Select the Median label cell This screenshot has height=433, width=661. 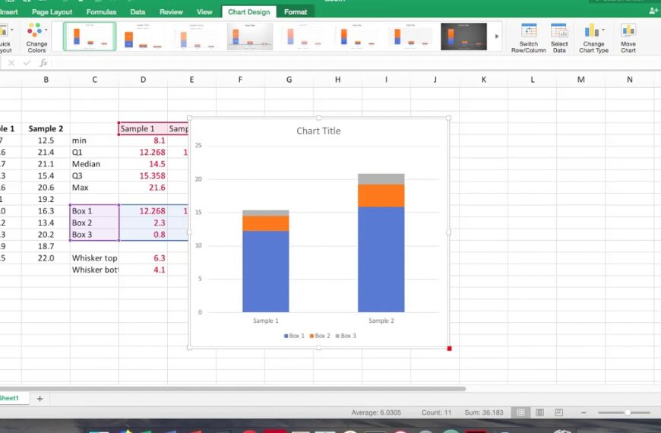point(94,164)
